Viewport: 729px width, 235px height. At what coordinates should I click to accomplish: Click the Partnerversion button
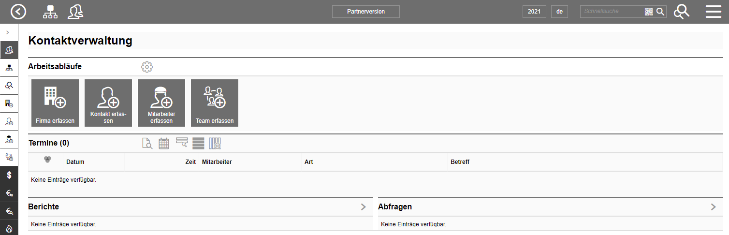coord(366,12)
